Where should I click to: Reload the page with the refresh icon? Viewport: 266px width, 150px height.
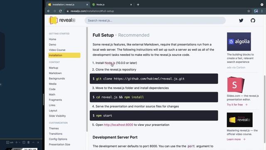[60, 11]
